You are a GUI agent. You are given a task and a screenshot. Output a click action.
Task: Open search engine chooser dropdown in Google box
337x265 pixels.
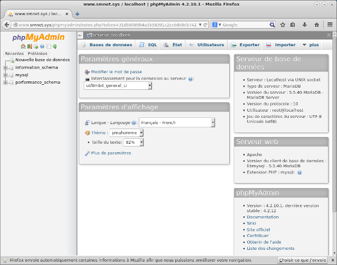click(220, 25)
